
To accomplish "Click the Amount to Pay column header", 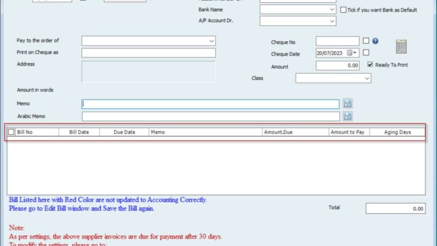I will coord(349,132).
